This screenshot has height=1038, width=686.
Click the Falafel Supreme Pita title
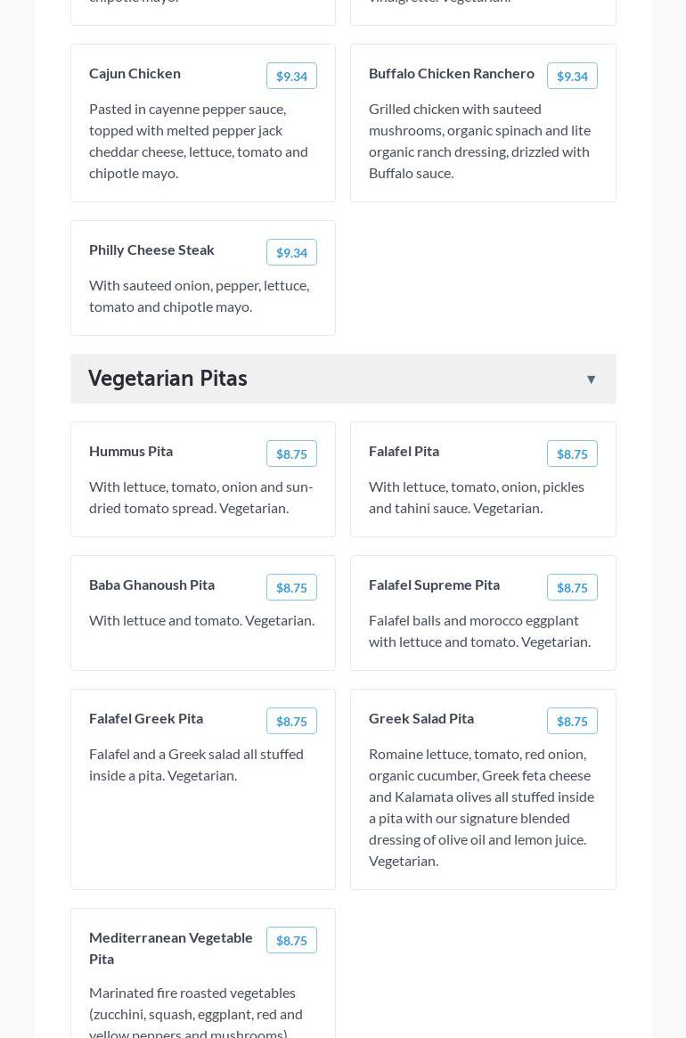click(x=434, y=584)
